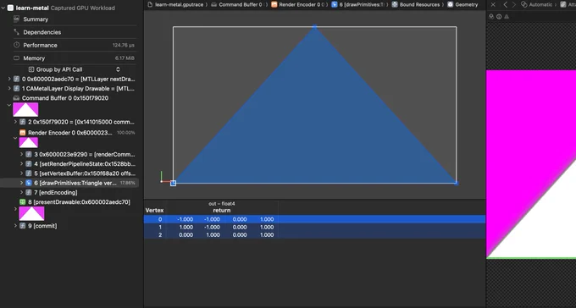
Task: Collapse the Render Encoder 0 group
Action: 15,139
